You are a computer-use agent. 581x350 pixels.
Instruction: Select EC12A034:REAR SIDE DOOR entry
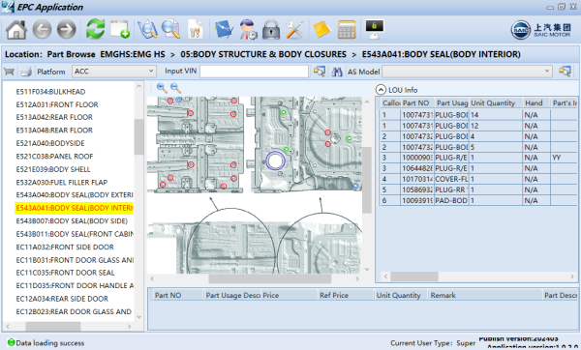pyautogui.click(x=62, y=299)
